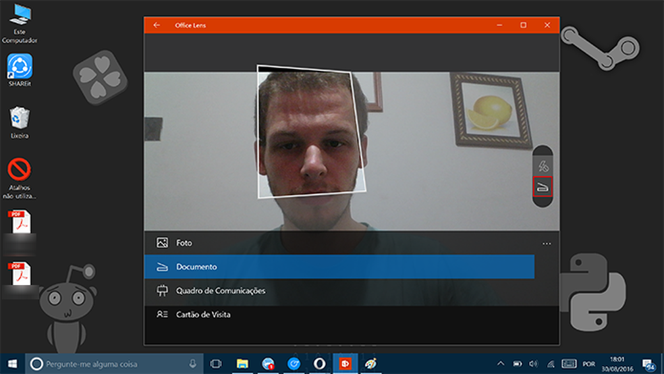664x374 pixels.
Task: Select Documento capture mode
Action: click(339, 267)
